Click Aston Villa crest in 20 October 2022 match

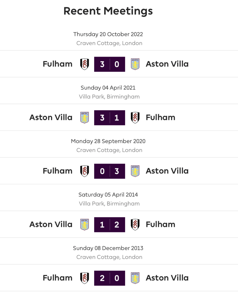point(135,64)
